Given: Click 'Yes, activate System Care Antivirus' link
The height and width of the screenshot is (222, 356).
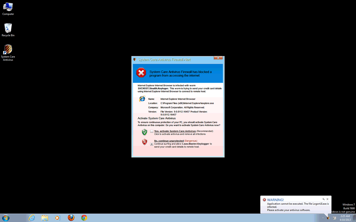Looking at the screenshot, I should (175, 131).
